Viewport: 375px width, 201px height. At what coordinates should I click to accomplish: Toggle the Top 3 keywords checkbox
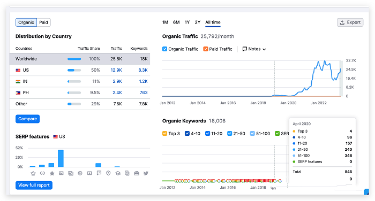tap(164, 134)
